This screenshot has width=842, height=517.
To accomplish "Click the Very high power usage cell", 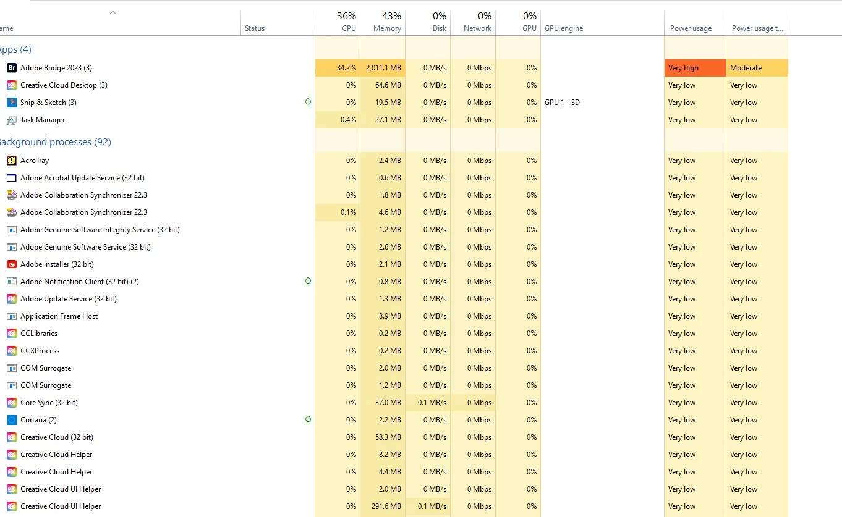I will pyautogui.click(x=695, y=68).
